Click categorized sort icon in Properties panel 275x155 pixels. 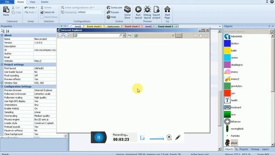coord(3,31)
